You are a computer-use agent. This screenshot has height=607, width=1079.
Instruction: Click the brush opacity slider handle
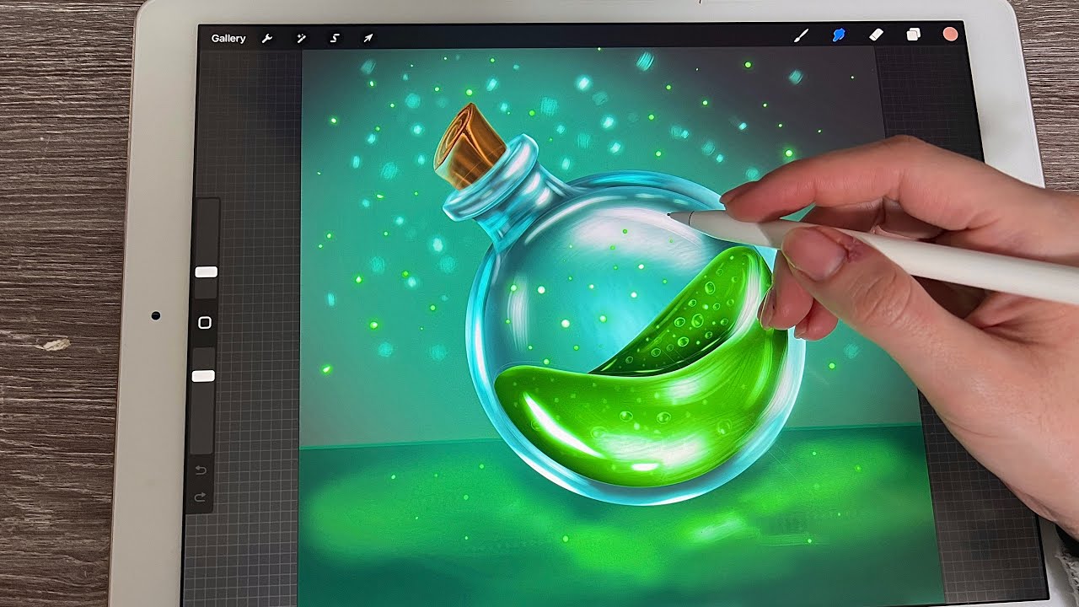tap(203, 376)
